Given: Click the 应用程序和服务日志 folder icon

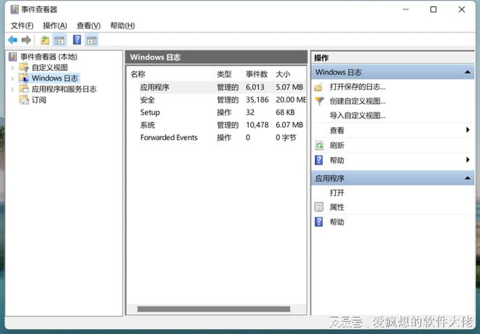Looking at the screenshot, I should [23, 89].
